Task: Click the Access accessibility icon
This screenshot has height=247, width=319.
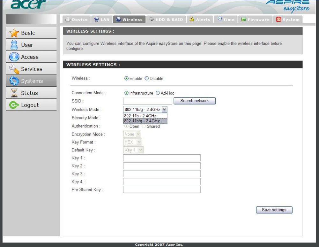Action: [x=14, y=57]
